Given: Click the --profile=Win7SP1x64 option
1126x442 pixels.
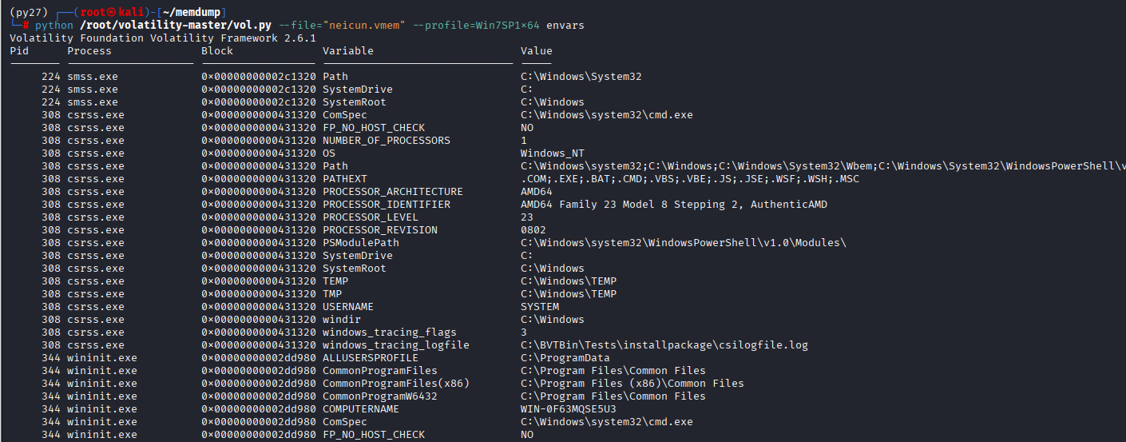Looking at the screenshot, I should pyautogui.click(x=476, y=26).
